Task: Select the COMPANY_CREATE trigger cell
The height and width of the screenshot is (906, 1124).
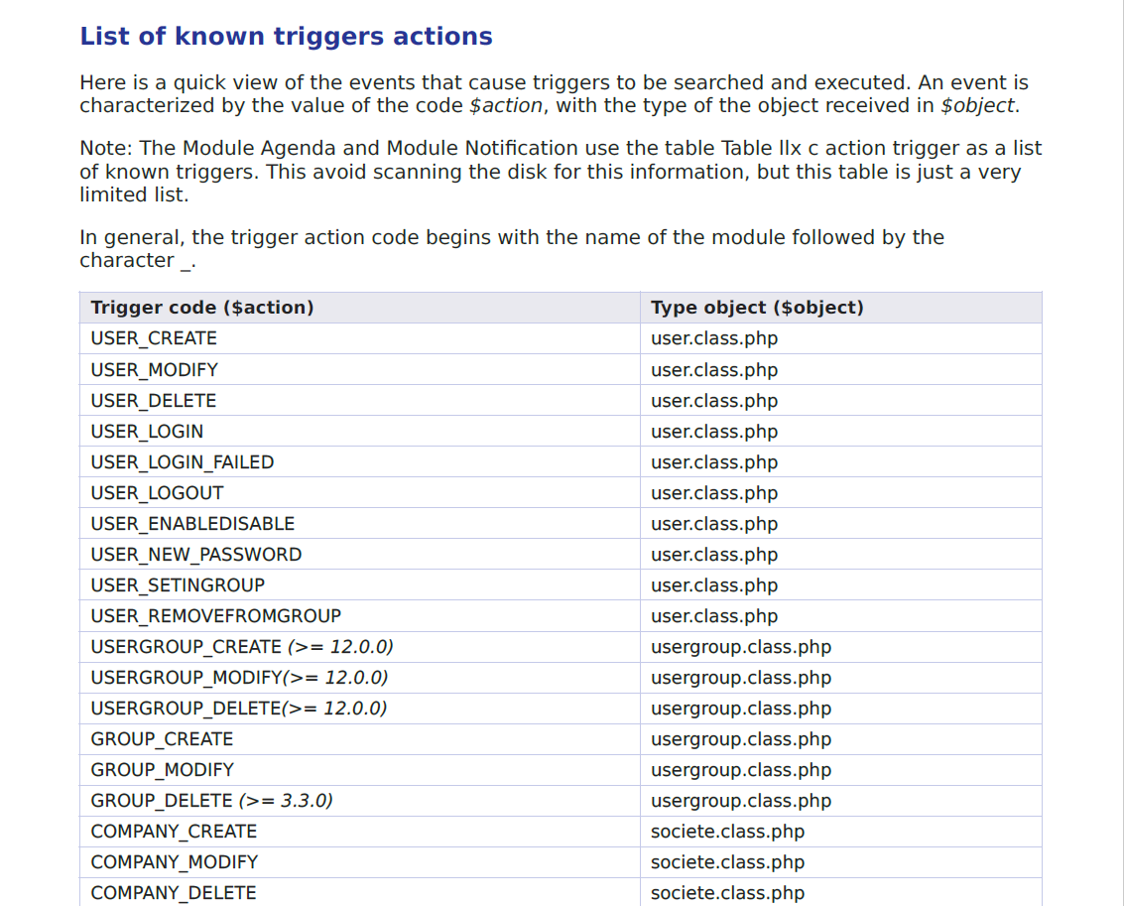Action: point(360,832)
